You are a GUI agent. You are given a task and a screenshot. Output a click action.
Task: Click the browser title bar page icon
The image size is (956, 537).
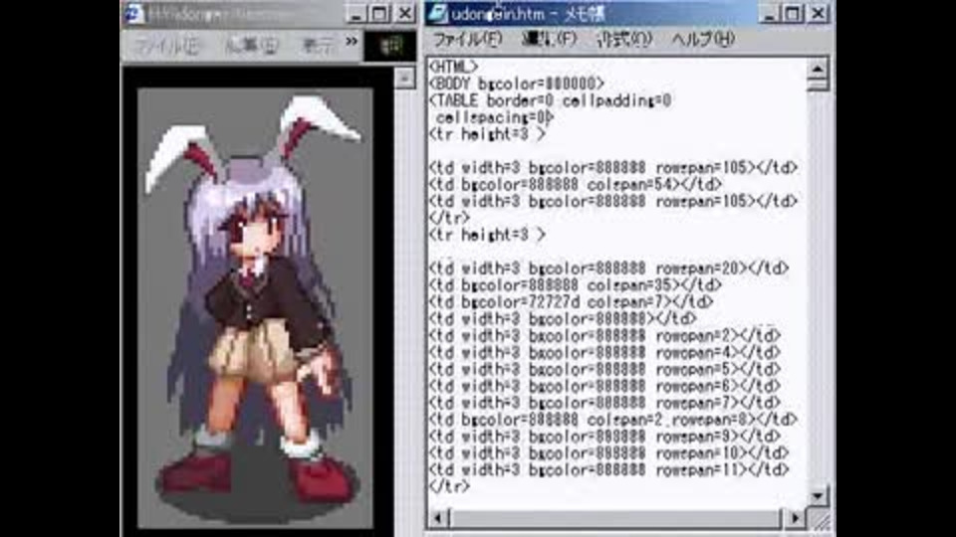tap(133, 13)
